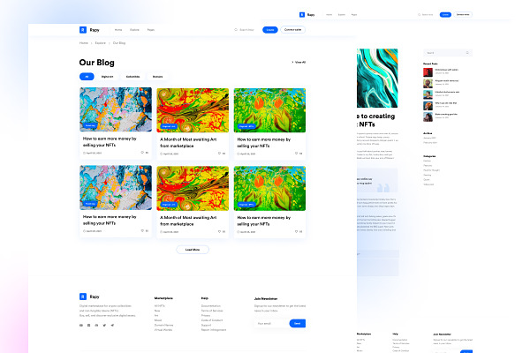Viewport: 530px width, 353px height.
Task: Click the second recent-post thumbnail in the background sidebar
Action: 428,84
